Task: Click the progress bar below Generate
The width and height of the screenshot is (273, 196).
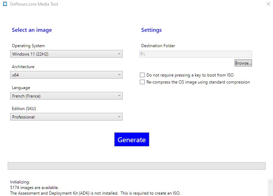Action: pyautogui.click(x=136, y=166)
